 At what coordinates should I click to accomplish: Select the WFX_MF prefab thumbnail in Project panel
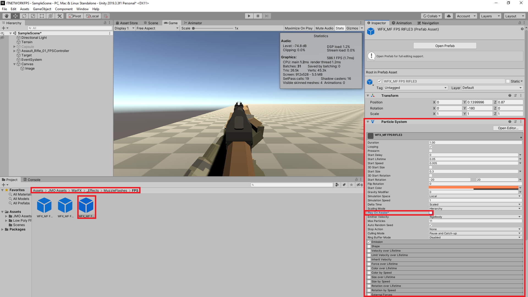(87, 205)
